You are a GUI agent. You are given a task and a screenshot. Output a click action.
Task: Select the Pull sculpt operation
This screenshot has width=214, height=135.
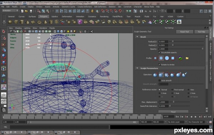coord(161,75)
